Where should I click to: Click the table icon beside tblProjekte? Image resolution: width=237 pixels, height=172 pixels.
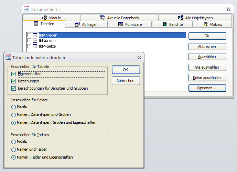point(35,46)
